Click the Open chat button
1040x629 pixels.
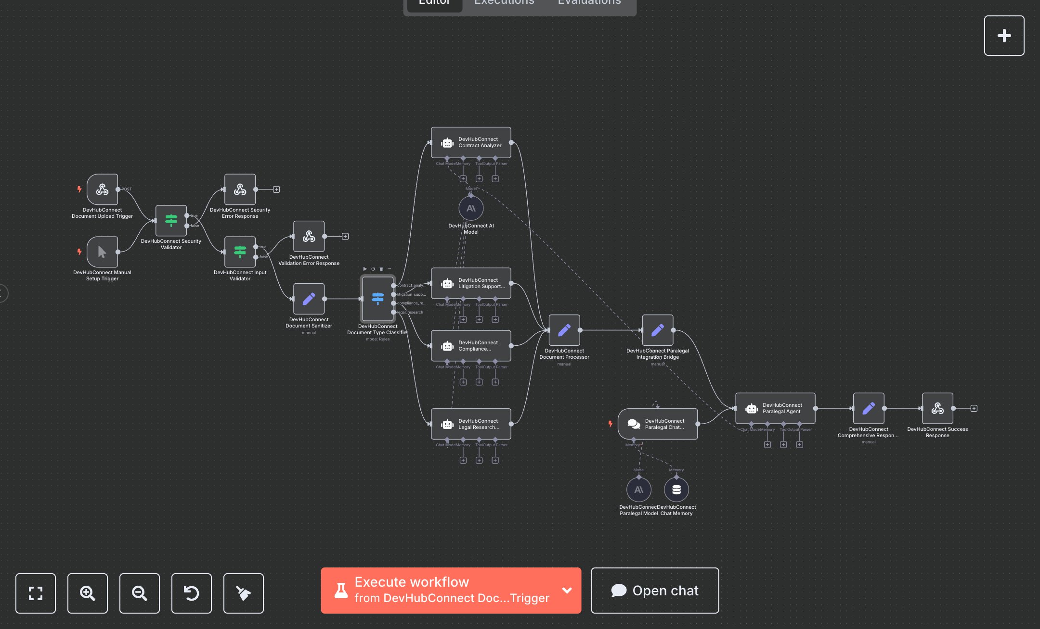(655, 591)
